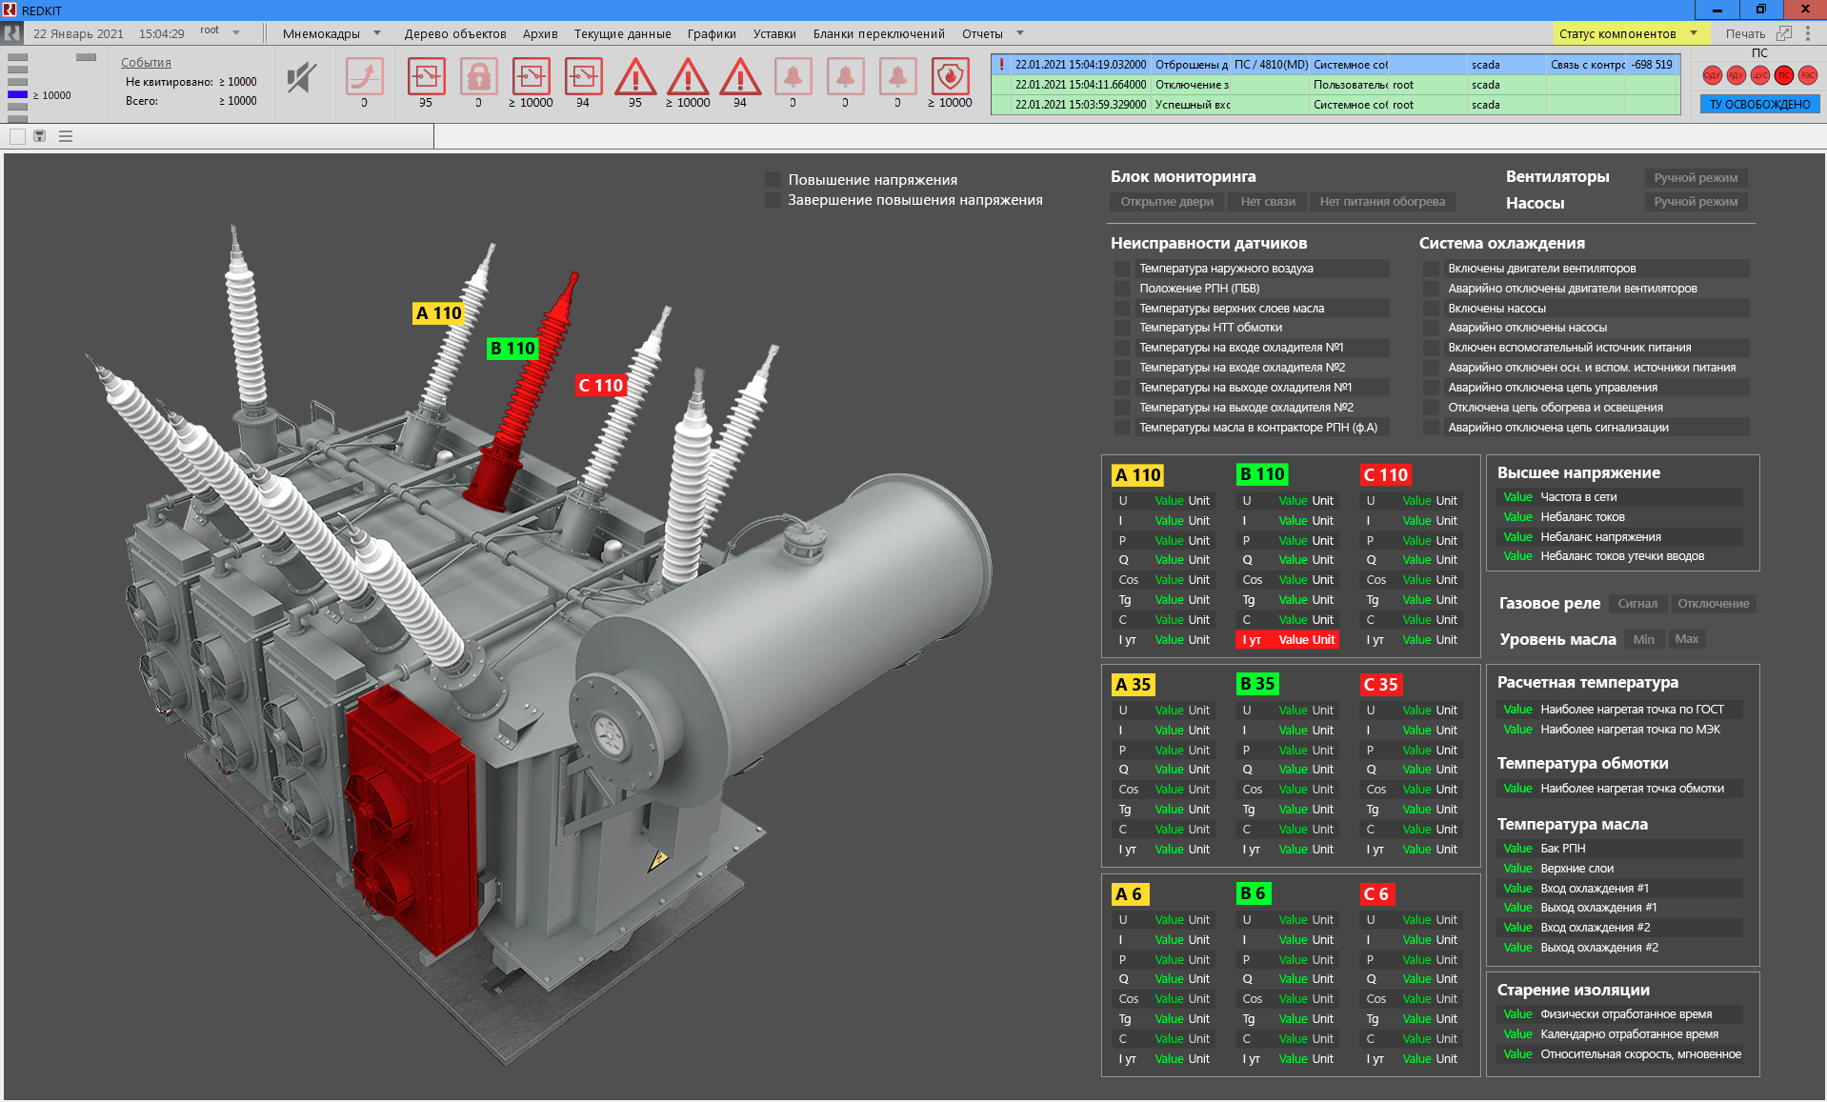Image resolution: width=1827 pixels, height=1102 pixels.
Task: Click the pop-out icon next to Печать
Action: click(1784, 33)
